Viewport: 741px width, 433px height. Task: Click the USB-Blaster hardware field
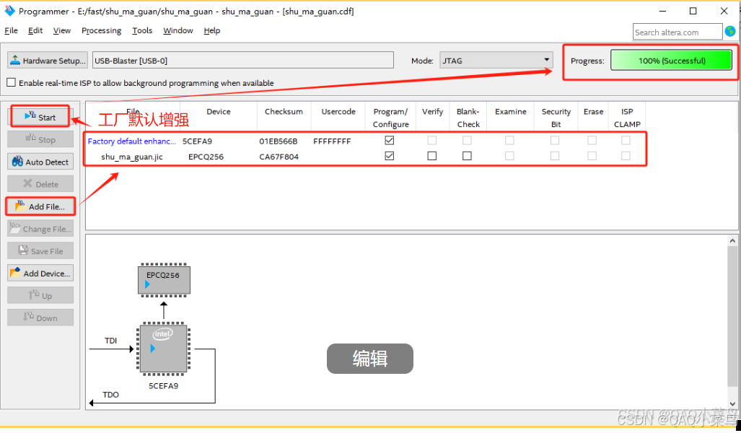point(243,61)
